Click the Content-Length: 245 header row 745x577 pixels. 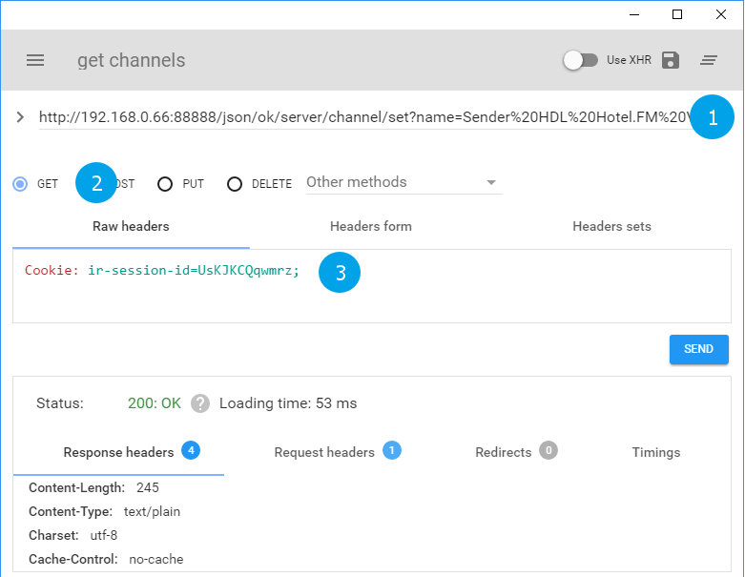(94, 487)
